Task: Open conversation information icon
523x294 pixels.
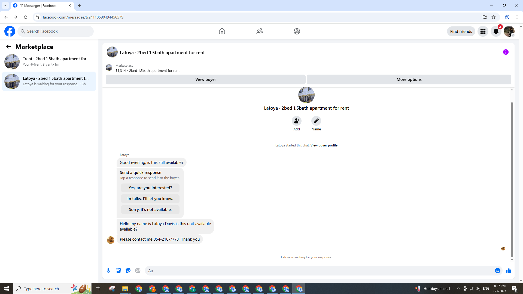Action: 506,52
